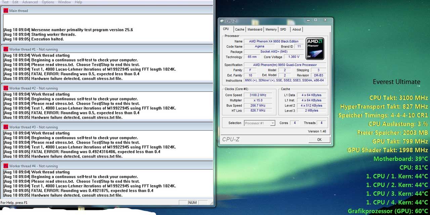Click the Level 2 cache value 4 x 512 KBytes

[311, 105]
